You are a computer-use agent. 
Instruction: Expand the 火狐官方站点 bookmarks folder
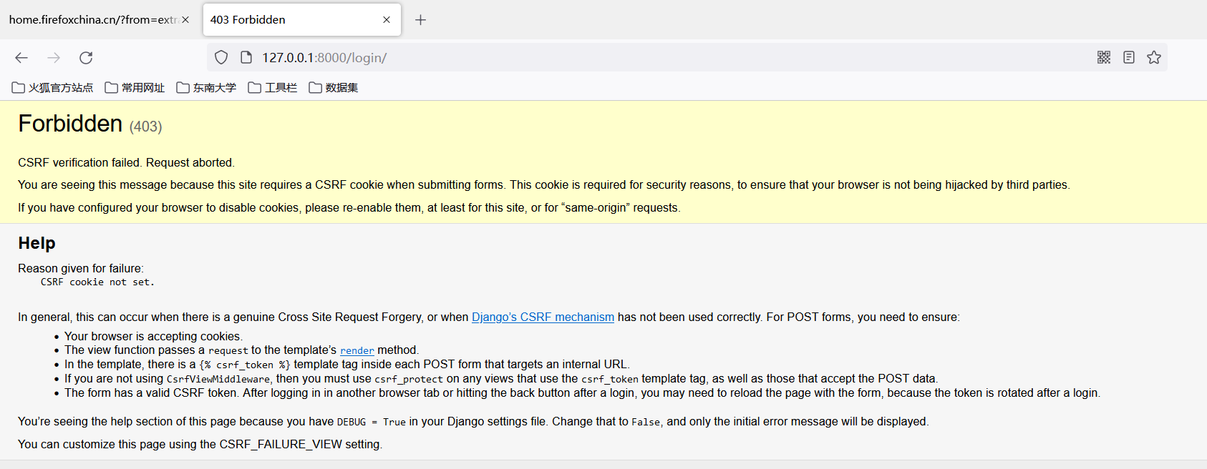click(53, 88)
